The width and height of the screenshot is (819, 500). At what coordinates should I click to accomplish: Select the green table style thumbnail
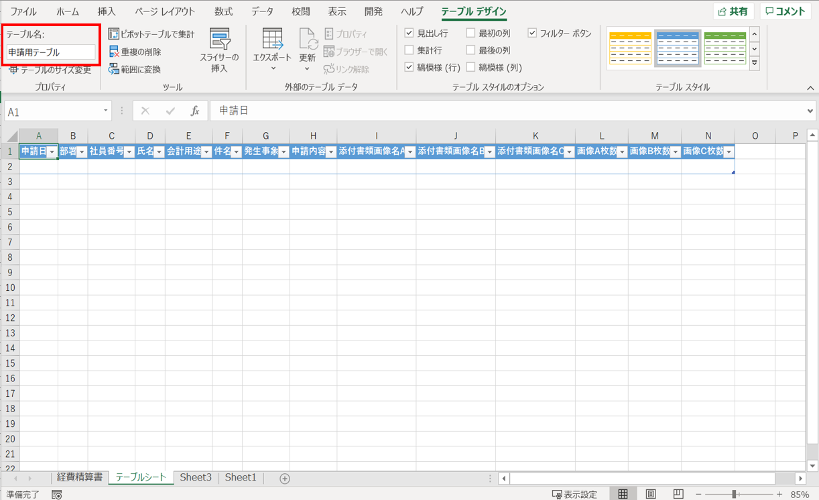(725, 48)
